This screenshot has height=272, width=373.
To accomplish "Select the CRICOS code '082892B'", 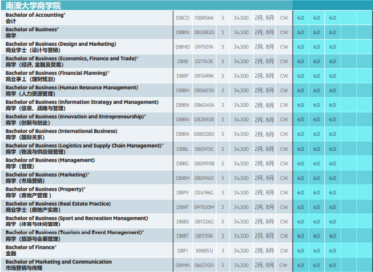I will click(204, 120).
